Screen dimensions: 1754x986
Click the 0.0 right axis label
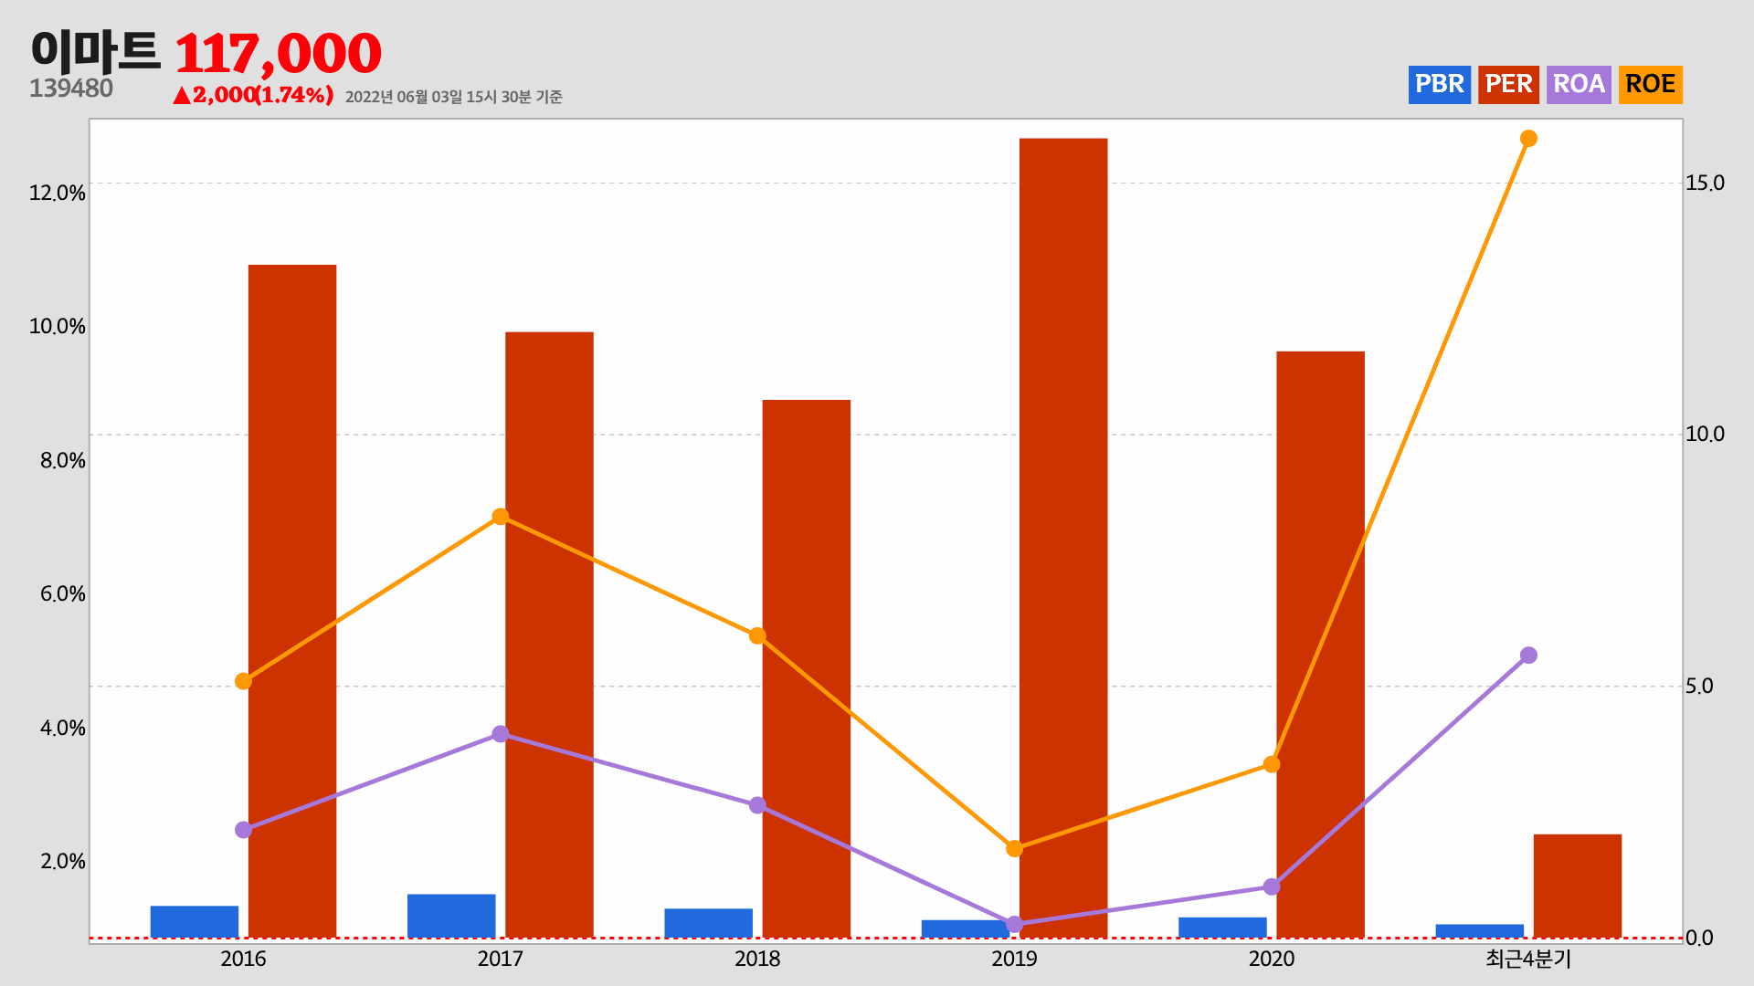point(1699,938)
